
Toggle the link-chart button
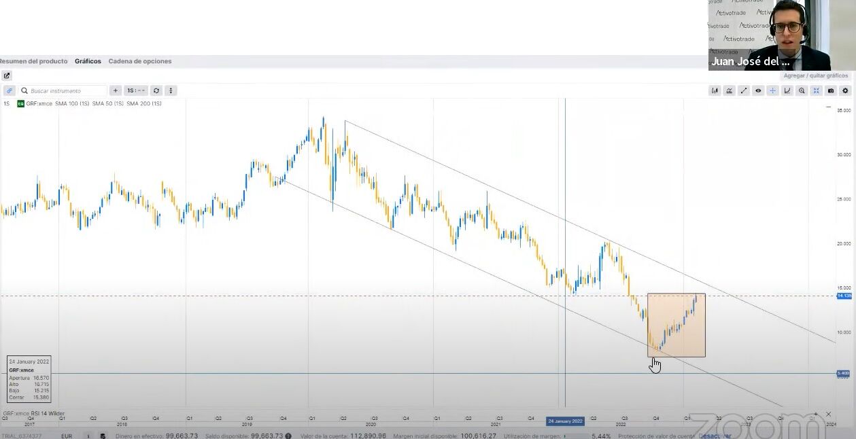tap(10, 90)
